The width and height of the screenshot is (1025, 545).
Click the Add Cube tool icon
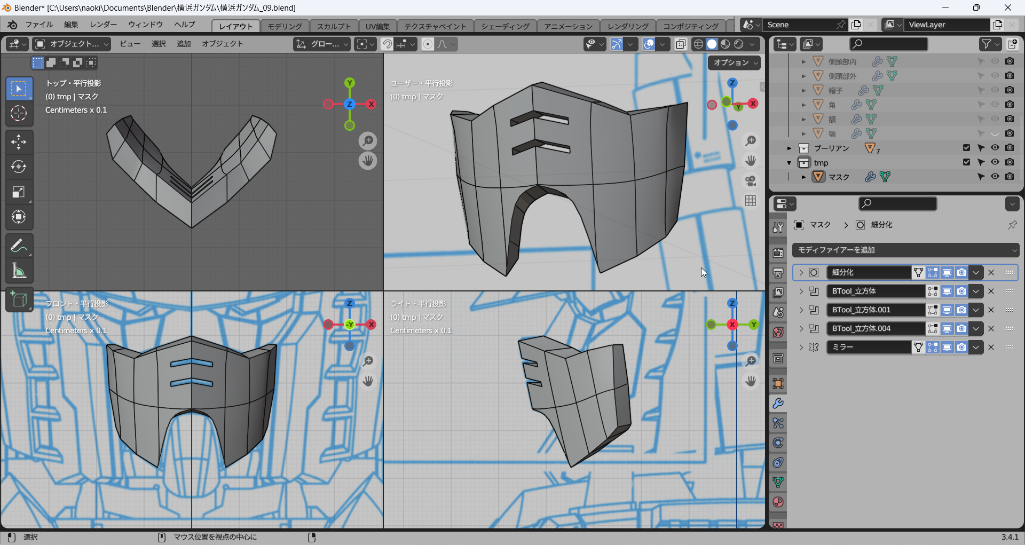19,300
